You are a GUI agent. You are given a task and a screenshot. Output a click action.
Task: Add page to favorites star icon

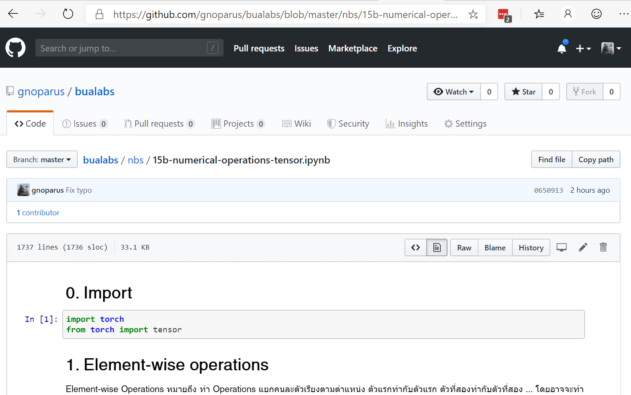click(x=473, y=15)
